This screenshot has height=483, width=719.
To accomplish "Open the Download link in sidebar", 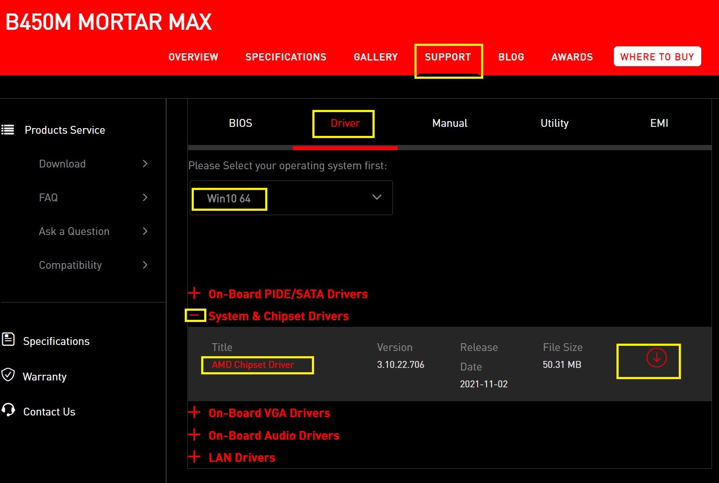I will [62, 164].
